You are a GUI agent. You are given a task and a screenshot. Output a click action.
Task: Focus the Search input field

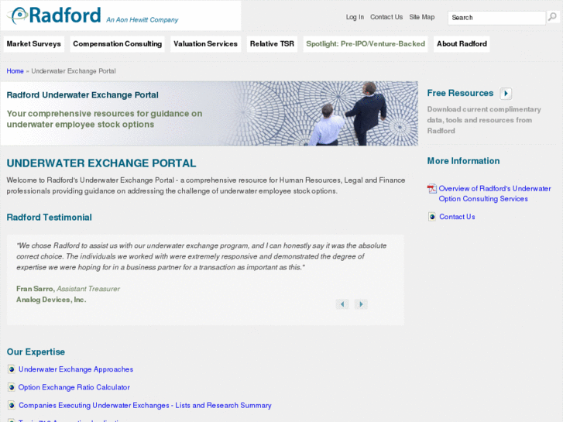[x=496, y=18]
